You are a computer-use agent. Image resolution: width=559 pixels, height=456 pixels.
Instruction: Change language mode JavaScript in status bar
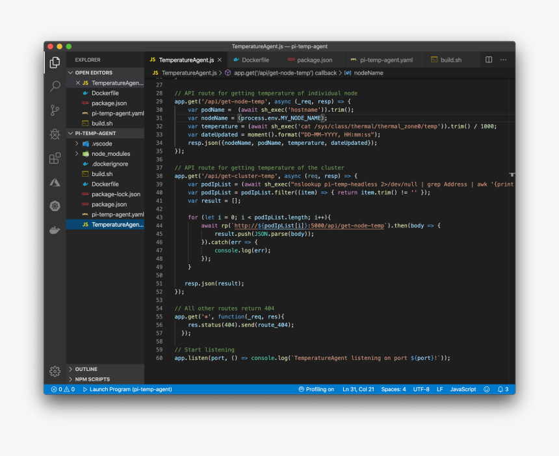tap(463, 389)
